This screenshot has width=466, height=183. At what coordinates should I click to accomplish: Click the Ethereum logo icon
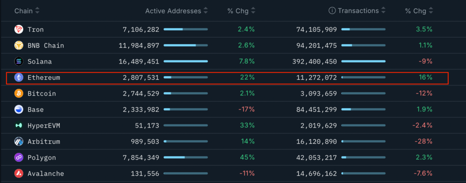pos(19,78)
